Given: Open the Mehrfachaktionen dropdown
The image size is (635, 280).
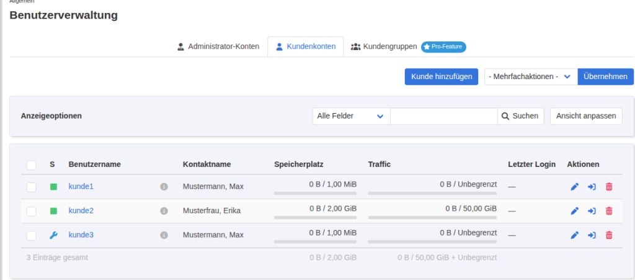Looking at the screenshot, I should (531, 77).
